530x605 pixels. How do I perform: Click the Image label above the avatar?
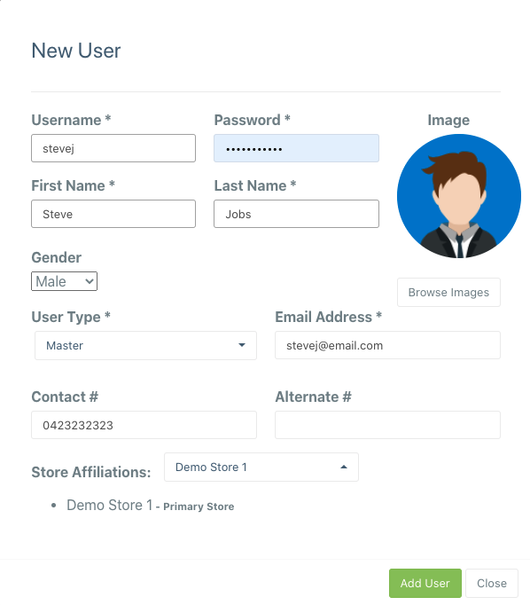pos(448,120)
